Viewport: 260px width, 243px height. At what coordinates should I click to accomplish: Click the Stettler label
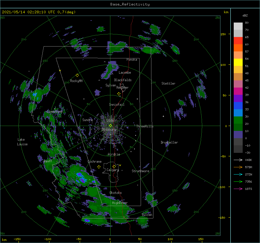168,84
